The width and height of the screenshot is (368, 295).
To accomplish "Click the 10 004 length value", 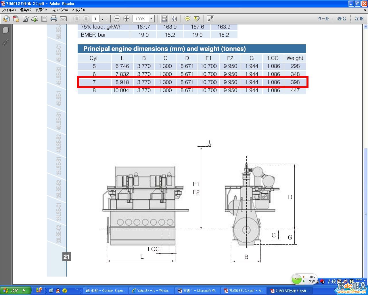I will (121, 90).
